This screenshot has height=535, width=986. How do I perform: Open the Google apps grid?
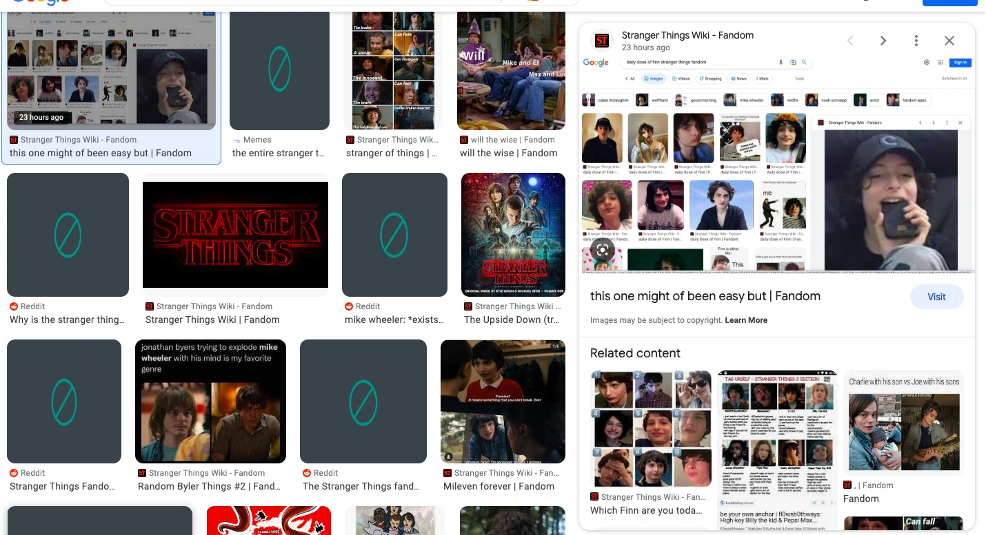click(940, 62)
